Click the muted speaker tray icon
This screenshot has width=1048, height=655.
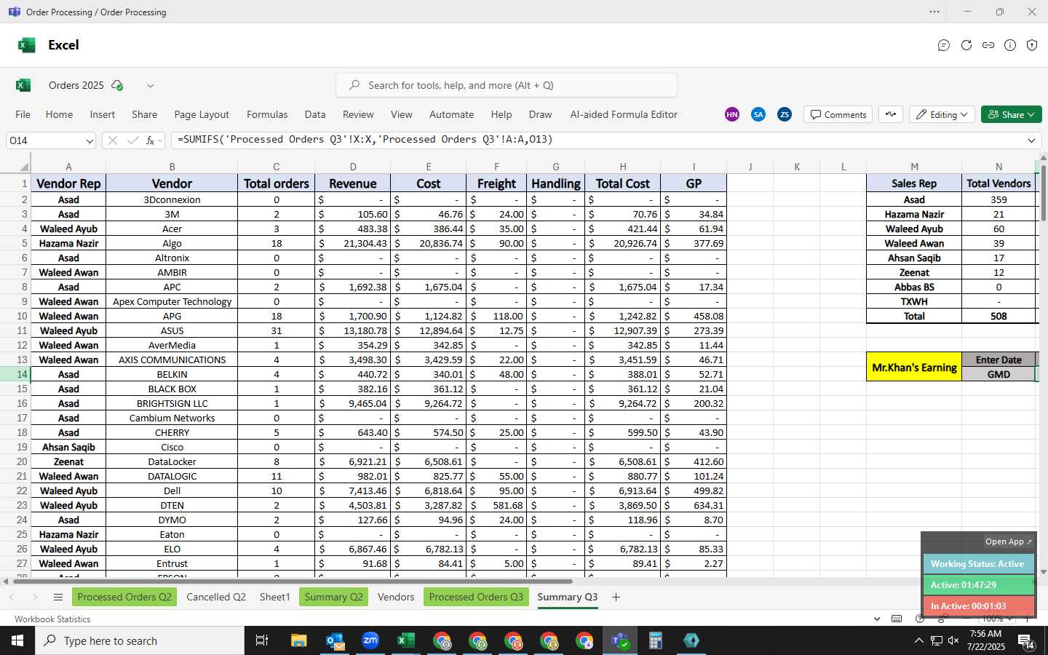point(953,640)
